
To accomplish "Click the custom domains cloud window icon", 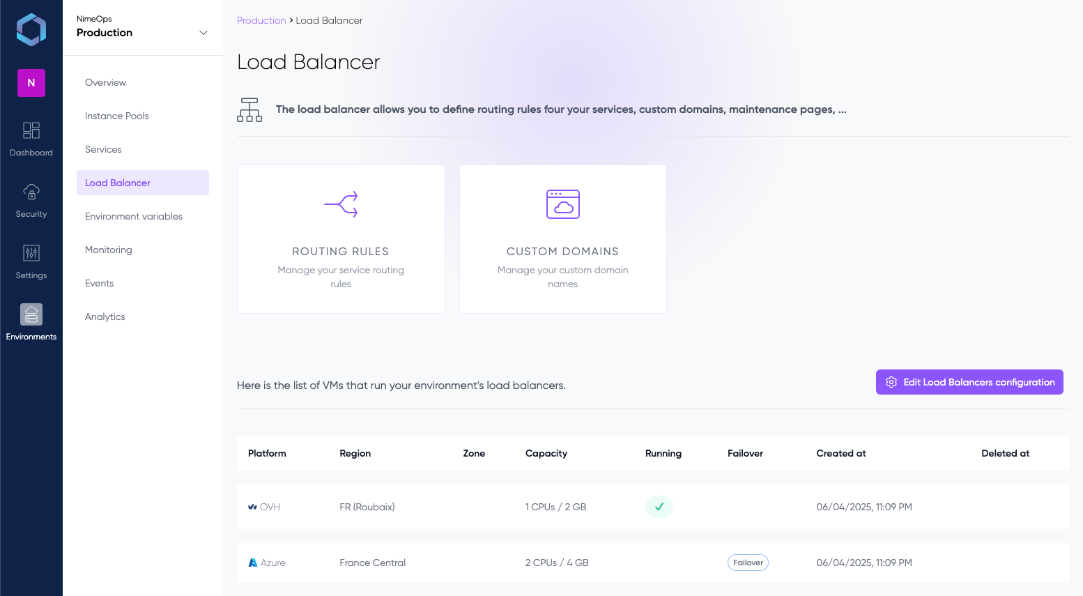I will 563,204.
